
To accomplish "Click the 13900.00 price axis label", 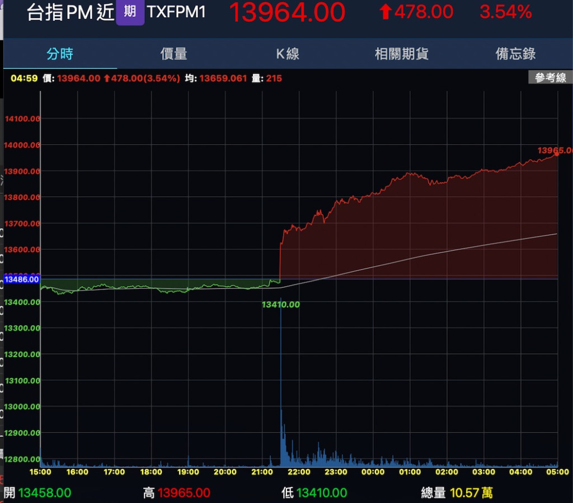I will pyautogui.click(x=22, y=171).
